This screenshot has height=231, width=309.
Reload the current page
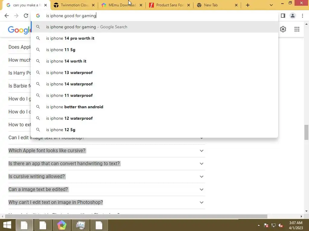click(26, 16)
